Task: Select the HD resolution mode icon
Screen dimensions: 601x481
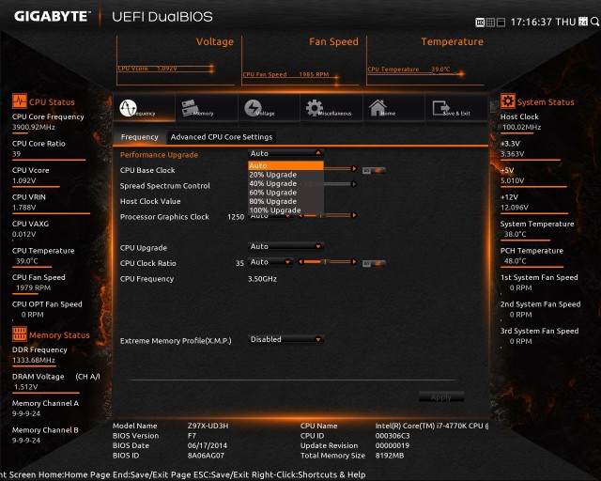Action: [480, 23]
